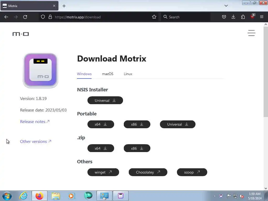Open the clock showing 1:59 AM
This screenshot has height=201, width=268.
point(255,196)
